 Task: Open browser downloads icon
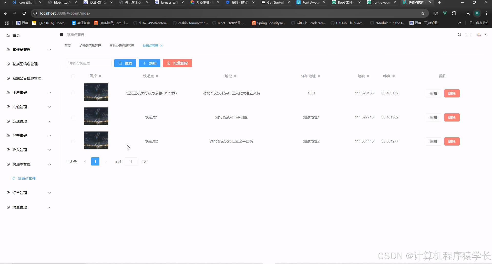click(468, 13)
